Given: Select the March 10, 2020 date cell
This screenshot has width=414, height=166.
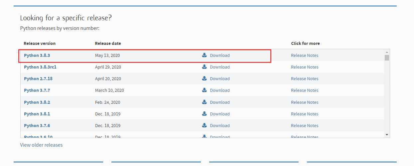Looking at the screenshot, I should tap(109, 90).
